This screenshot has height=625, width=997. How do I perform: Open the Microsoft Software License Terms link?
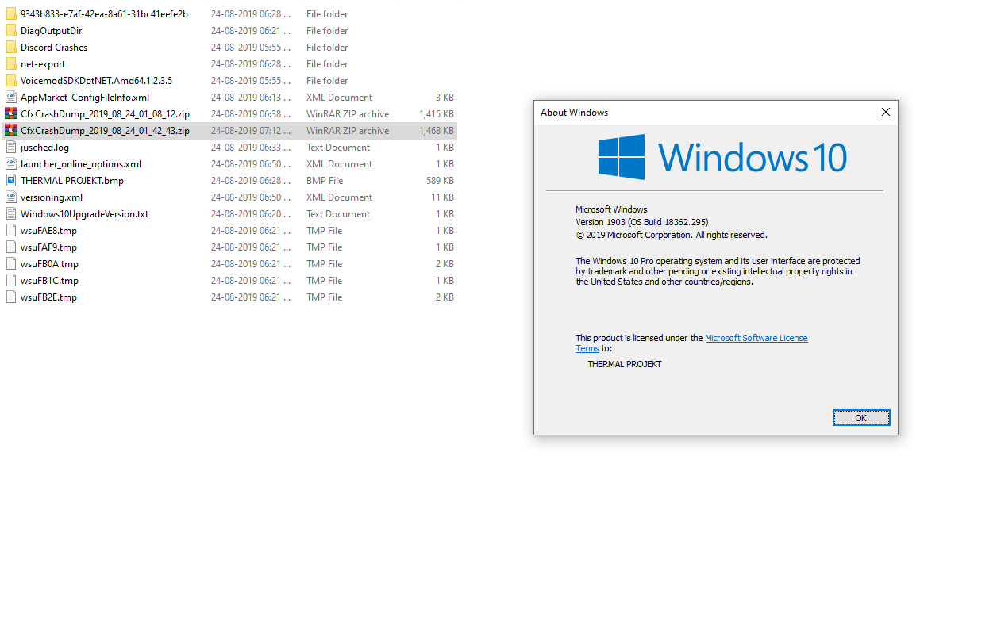click(756, 338)
